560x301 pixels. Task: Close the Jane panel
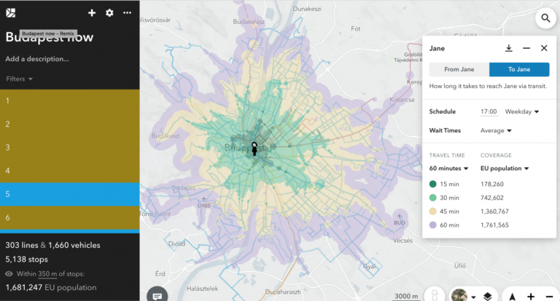[x=544, y=48]
